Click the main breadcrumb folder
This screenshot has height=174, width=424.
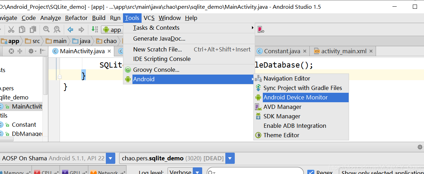tap(56, 41)
